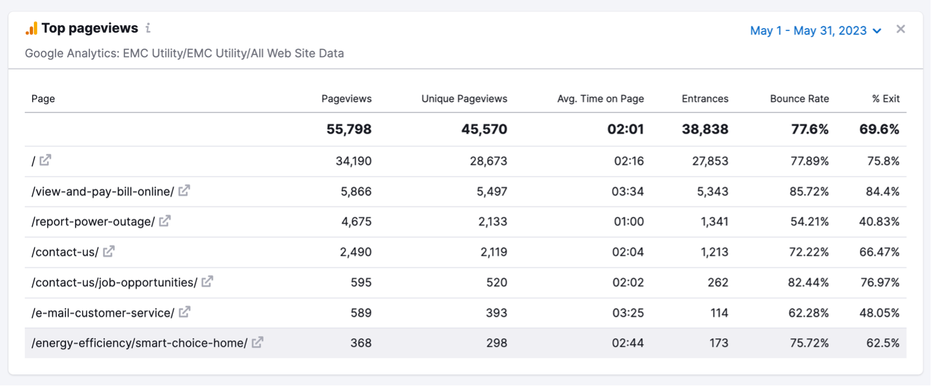Sort by the Entrances column header
Image resolution: width=932 pixels, height=387 pixels.
pos(705,99)
